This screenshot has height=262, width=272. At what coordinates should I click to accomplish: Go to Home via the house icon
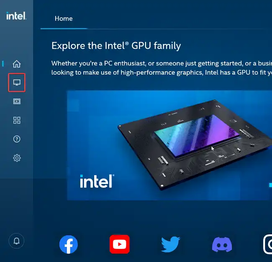pyautogui.click(x=17, y=64)
